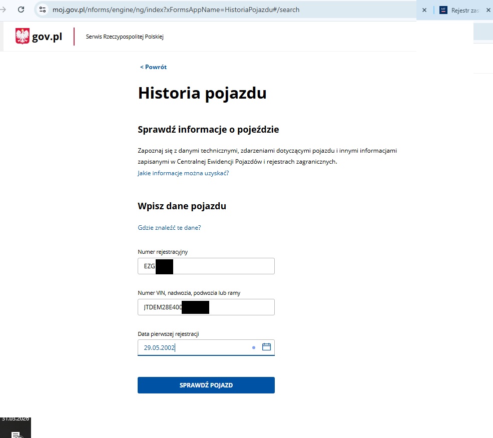The image size is (493, 438).
Task: Click the "< Powrót" link
Action: 153,67
